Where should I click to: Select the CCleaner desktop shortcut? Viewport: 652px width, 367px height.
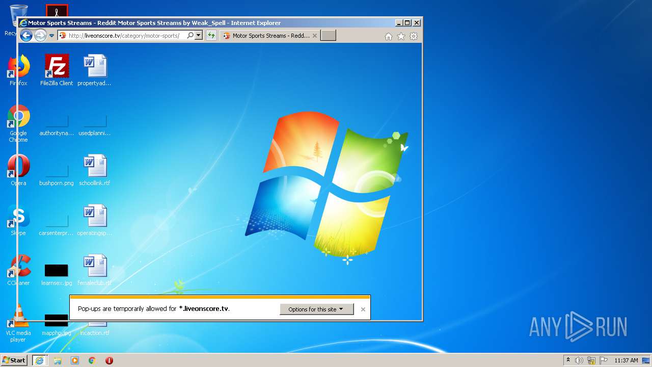18,271
